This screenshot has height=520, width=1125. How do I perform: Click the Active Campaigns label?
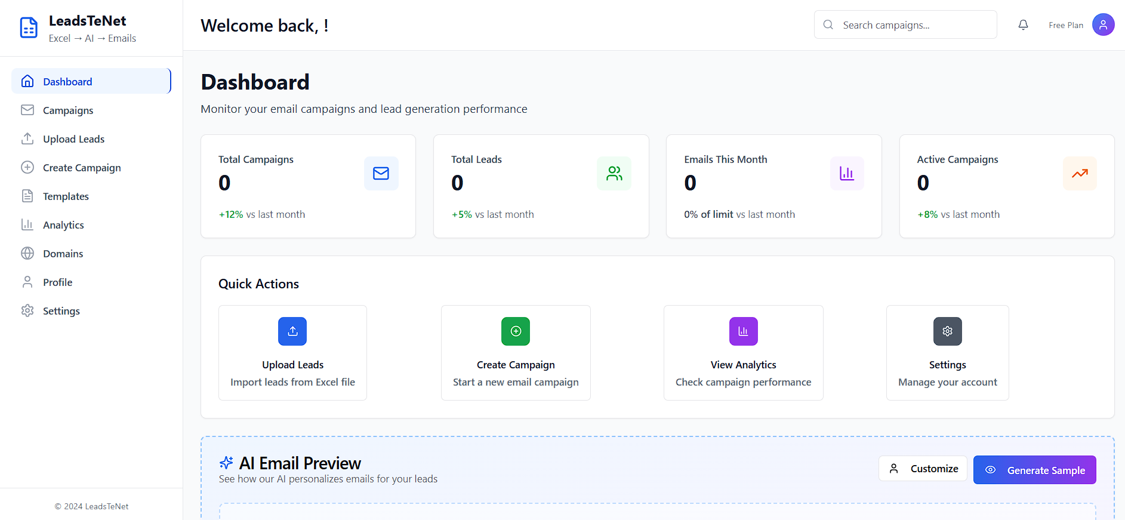(x=957, y=159)
